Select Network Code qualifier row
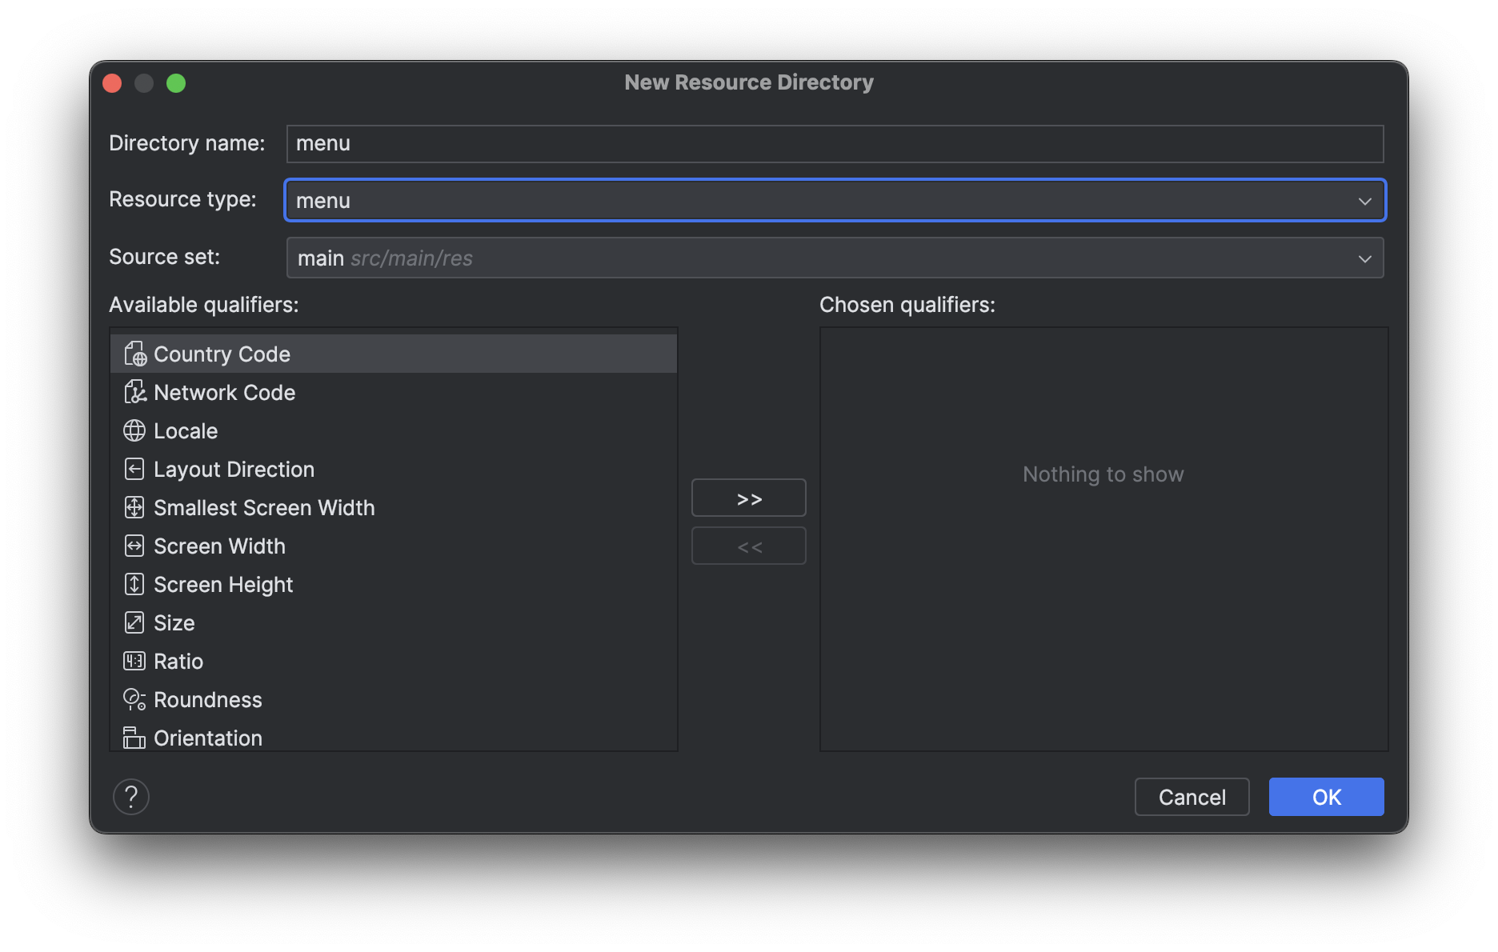The width and height of the screenshot is (1498, 952). coord(394,392)
